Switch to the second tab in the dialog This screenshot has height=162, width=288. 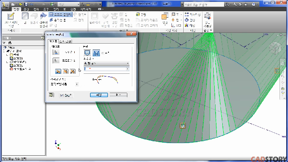[x=66, y=41]
